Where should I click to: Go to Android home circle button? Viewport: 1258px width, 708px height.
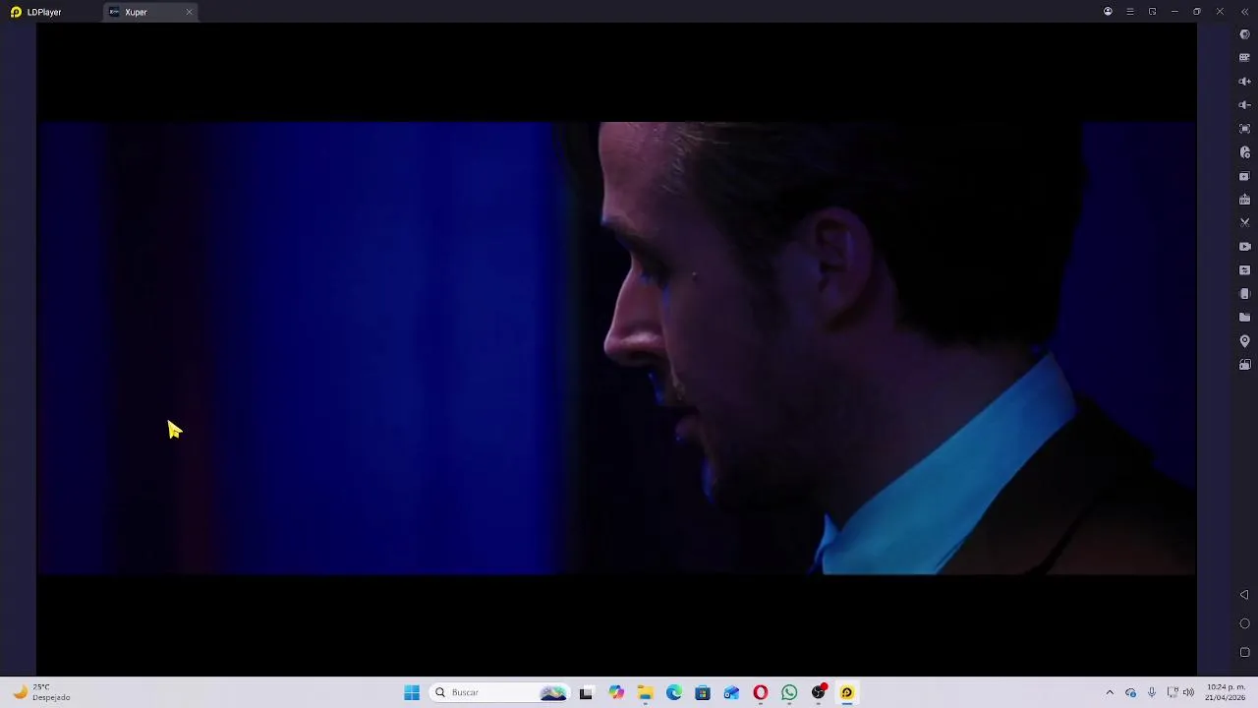1244,623
